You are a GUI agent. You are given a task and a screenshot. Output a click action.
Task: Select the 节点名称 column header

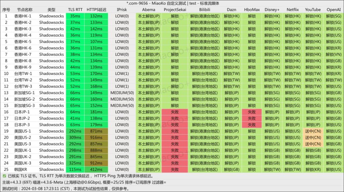(25, 10)
